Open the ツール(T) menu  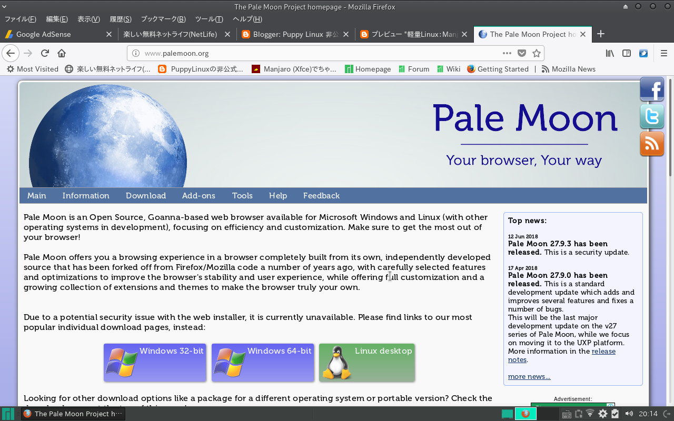[x=209, y=19]
